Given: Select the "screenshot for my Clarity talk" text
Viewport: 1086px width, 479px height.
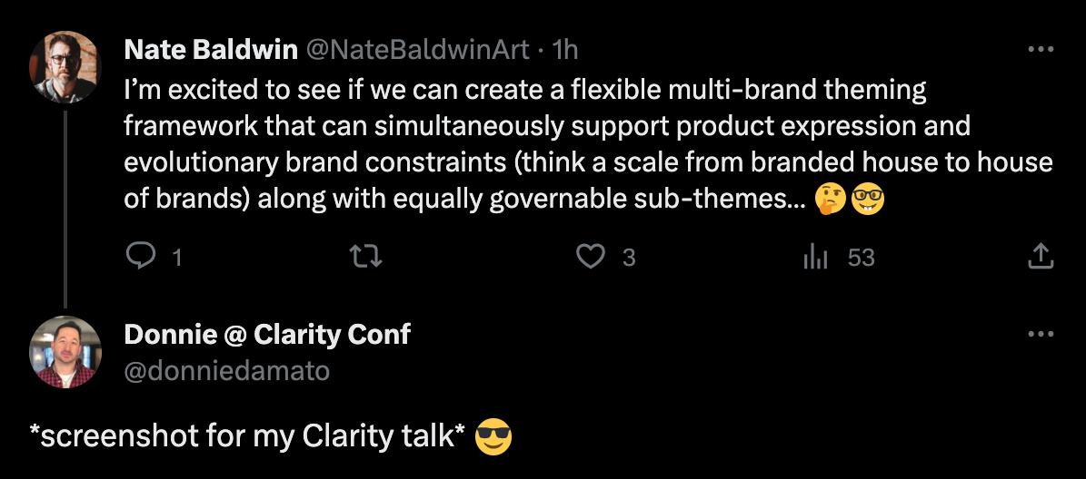Looking at the screenshot, I should 247,437.
